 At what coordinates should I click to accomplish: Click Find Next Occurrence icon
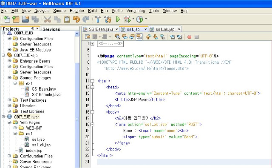(x=132, y=37)
